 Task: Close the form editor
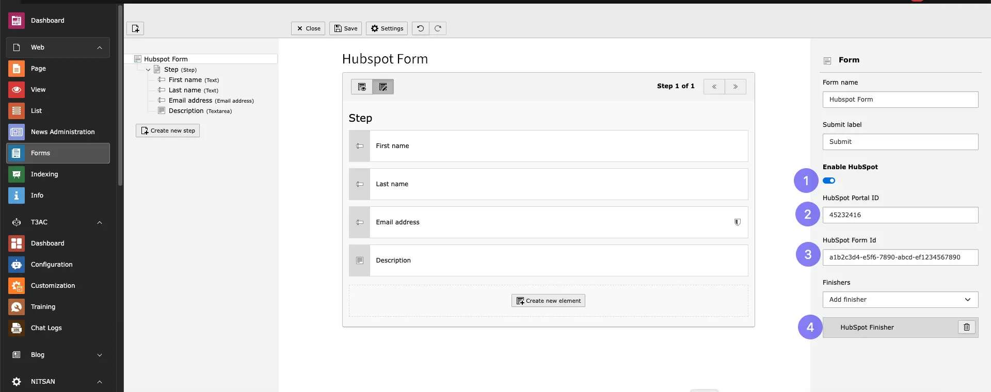pos(308,28)
